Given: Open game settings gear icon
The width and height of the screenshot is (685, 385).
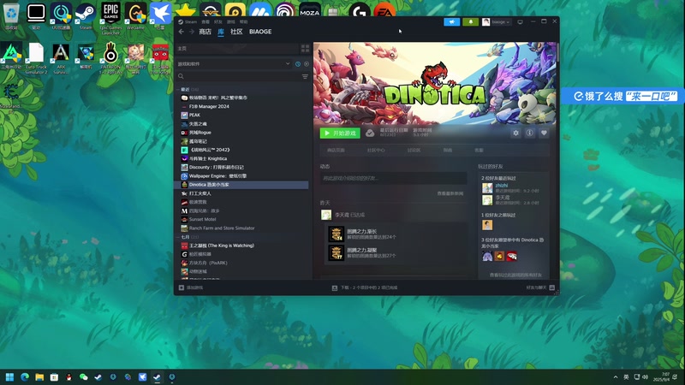Looking at the screenshot, I should [x=516, y=133].
